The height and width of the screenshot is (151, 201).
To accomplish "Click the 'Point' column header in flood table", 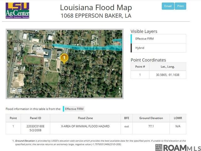I will click(x=13, y=118).
